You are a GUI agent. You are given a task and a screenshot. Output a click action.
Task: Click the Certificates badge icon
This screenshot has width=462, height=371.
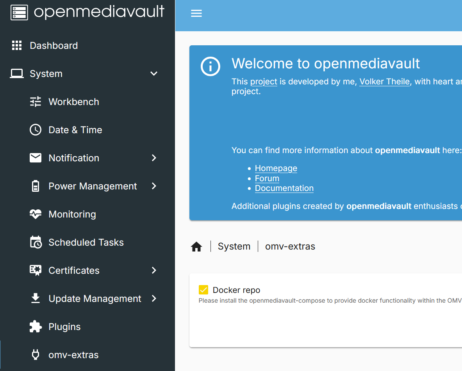coord(36,271)
